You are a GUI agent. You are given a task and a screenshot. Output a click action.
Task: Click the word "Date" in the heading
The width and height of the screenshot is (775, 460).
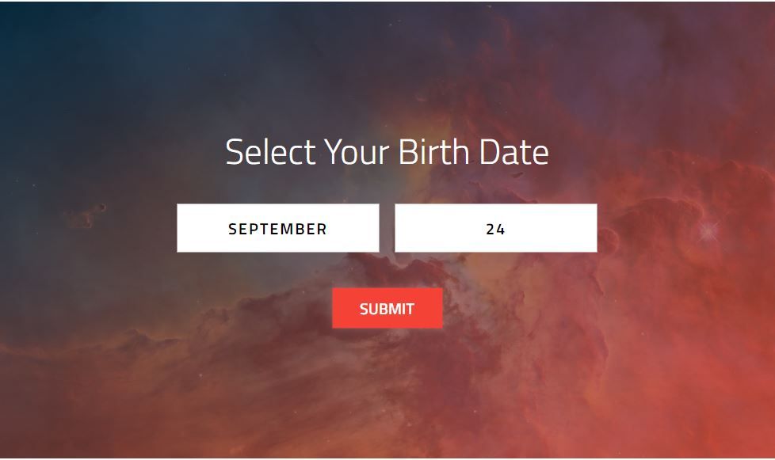513,152
